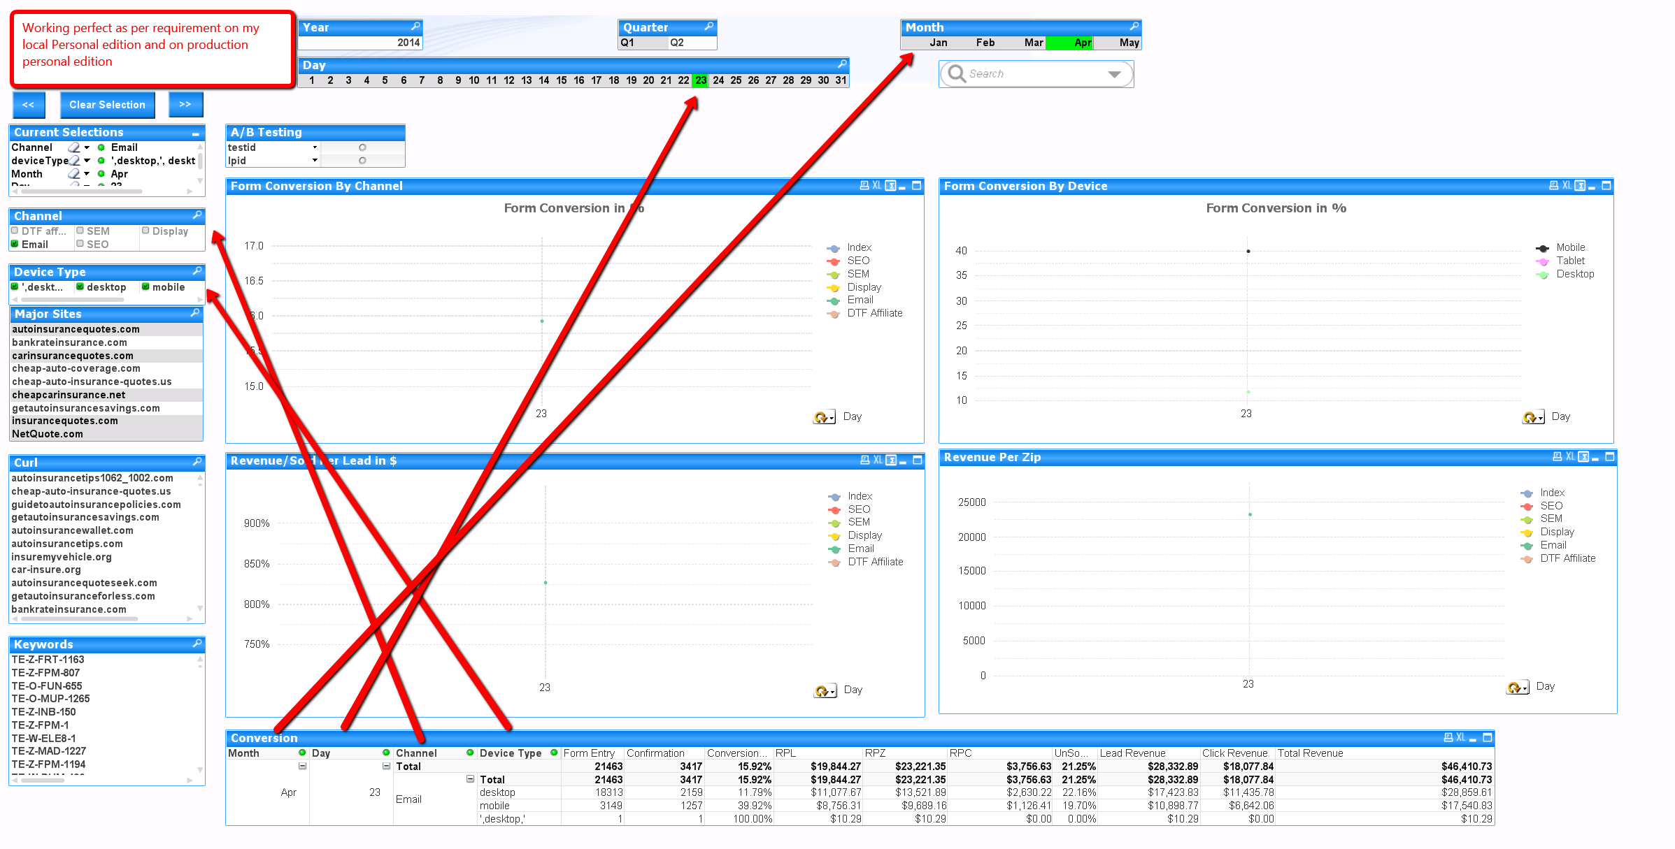
Task: Check the SEO channel checkbox
Action: tap(80, 244)
